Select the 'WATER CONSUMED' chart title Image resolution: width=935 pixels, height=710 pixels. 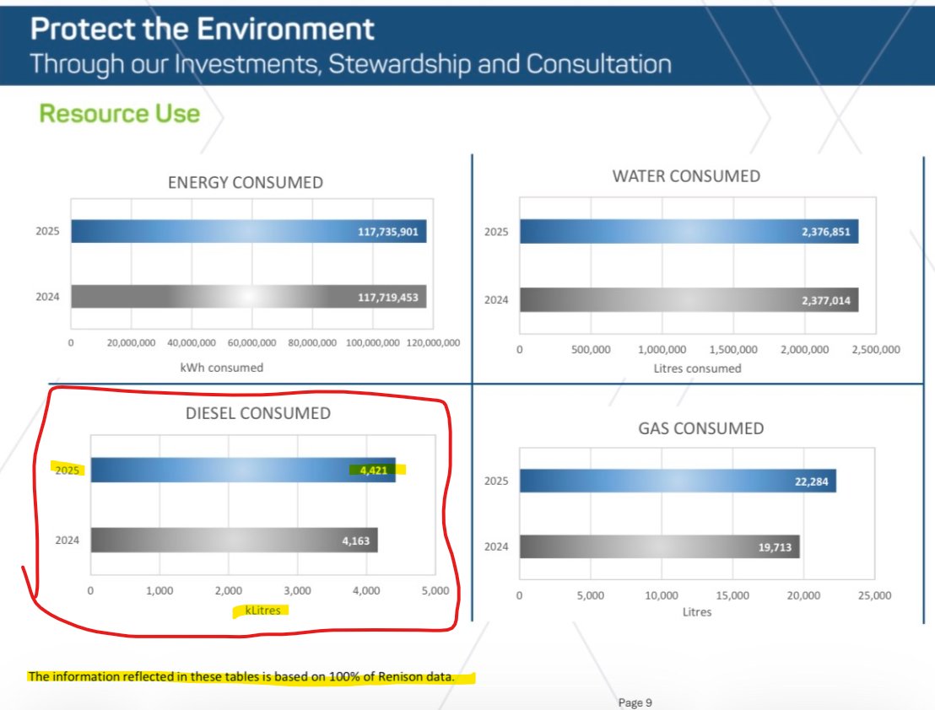[x=686, y=176]
